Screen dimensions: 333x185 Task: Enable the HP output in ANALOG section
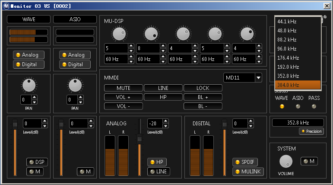[157, 162]
